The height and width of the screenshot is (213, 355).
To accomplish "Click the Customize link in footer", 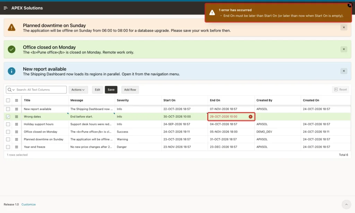I will (x=28, y=204).
